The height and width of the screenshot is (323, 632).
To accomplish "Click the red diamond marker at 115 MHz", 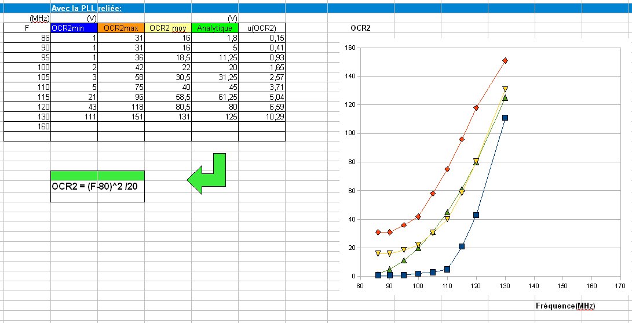I will click(462, 139).
